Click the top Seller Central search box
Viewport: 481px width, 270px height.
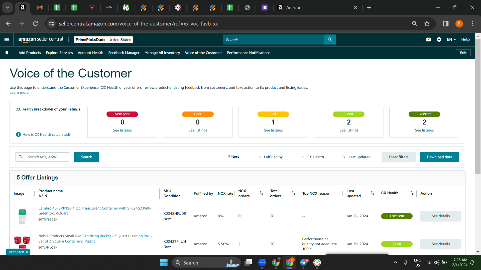point(274,39)
